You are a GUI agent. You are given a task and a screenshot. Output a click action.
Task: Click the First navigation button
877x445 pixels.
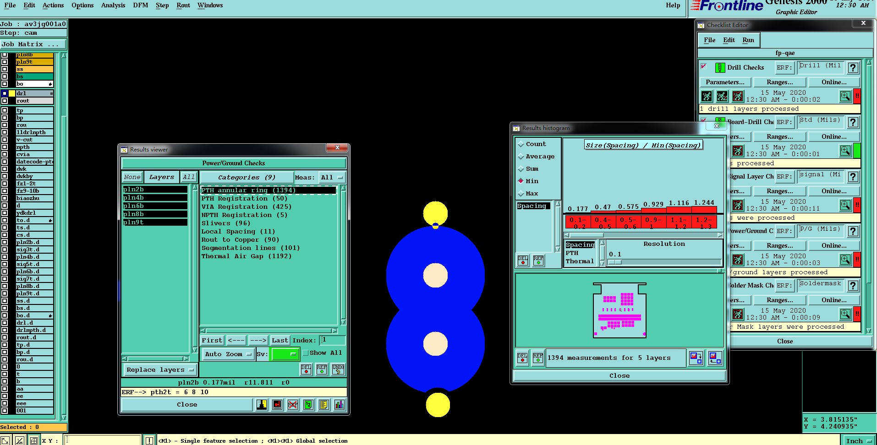(212, 341)
